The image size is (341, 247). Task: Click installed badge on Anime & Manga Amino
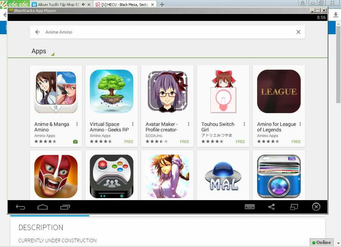point(75,142)
